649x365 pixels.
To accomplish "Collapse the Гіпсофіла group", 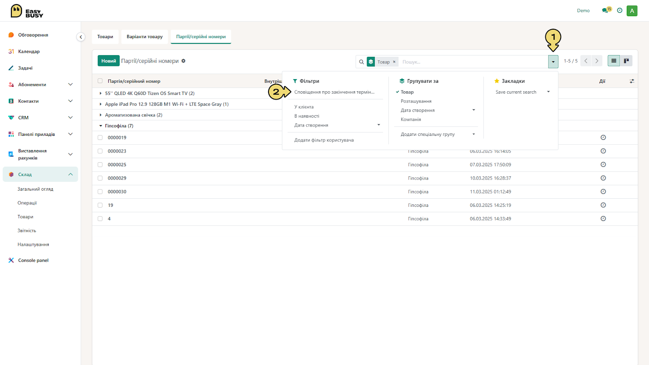I will 101,126.
